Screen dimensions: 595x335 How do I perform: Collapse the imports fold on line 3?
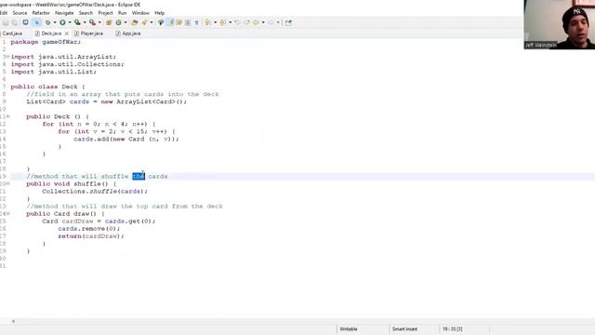[7, 57]
